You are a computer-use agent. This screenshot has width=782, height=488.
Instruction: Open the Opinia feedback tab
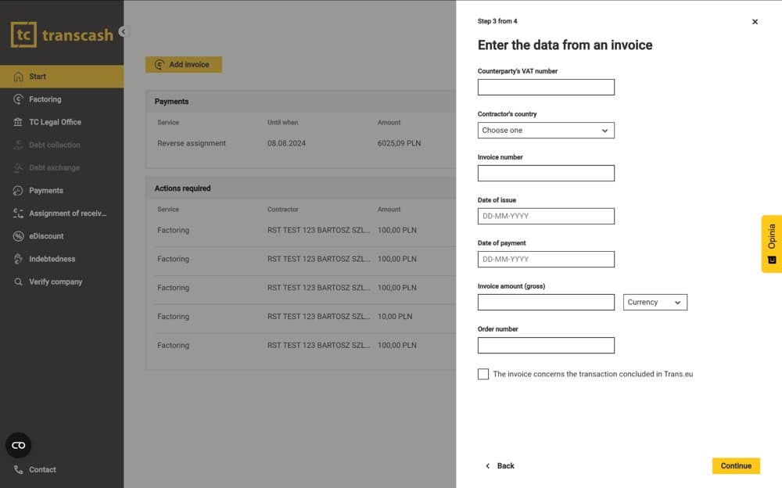point(772,244)
